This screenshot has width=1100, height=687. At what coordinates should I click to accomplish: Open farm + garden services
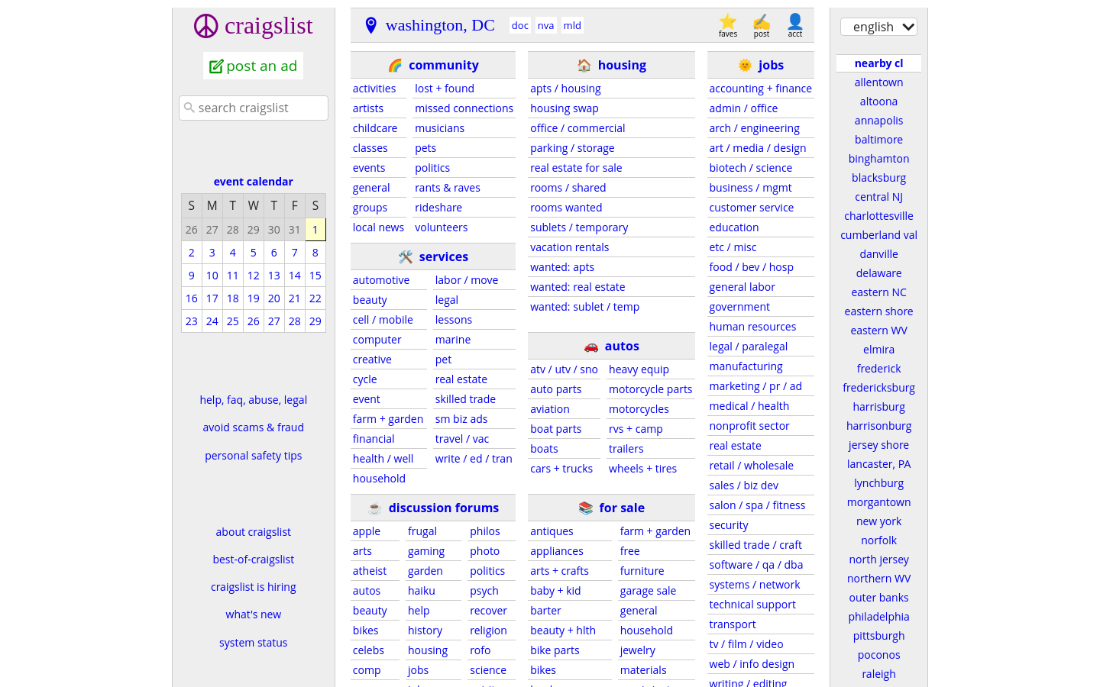tap(388, 419)
